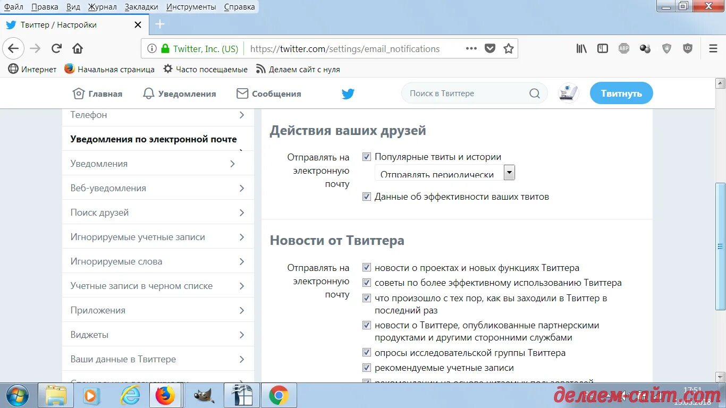The height and width of the screenshot is (408, 726).
Task: Open Виджеты in settings sidebar
Action: point(158,335)
